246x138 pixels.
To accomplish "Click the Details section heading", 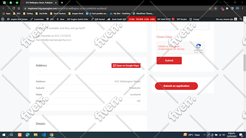I will (x=41, y=124).
